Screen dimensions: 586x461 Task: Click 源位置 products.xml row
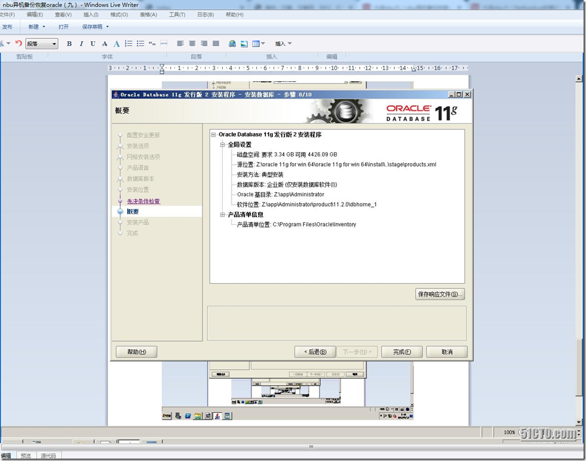337,164
